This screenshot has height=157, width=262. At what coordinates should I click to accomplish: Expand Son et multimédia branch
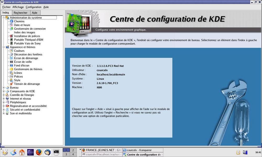pyautogui.click(x=3, y=113)
